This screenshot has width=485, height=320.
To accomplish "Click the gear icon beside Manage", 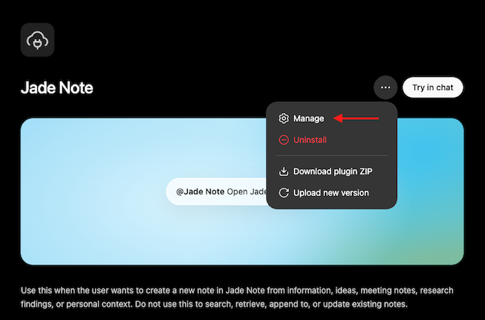I will pos(283,118).
